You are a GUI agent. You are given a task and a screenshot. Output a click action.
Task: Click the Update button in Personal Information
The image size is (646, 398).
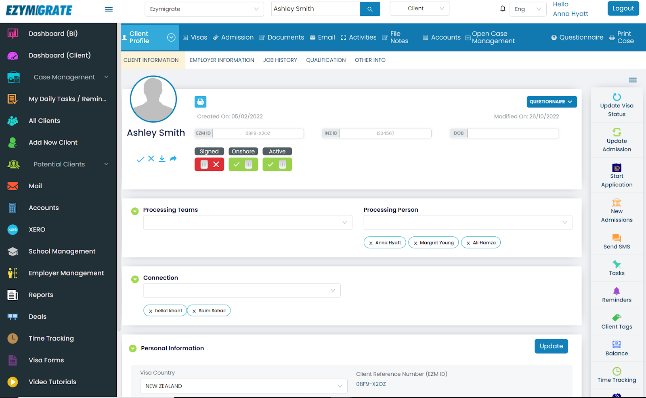click(x=551, y=346)
